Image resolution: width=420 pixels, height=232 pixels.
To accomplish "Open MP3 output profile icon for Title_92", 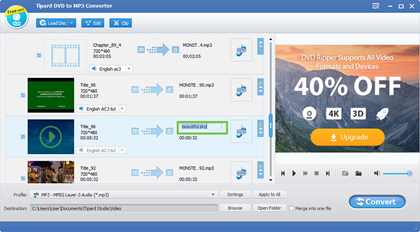I will click(x=242, y=172).
